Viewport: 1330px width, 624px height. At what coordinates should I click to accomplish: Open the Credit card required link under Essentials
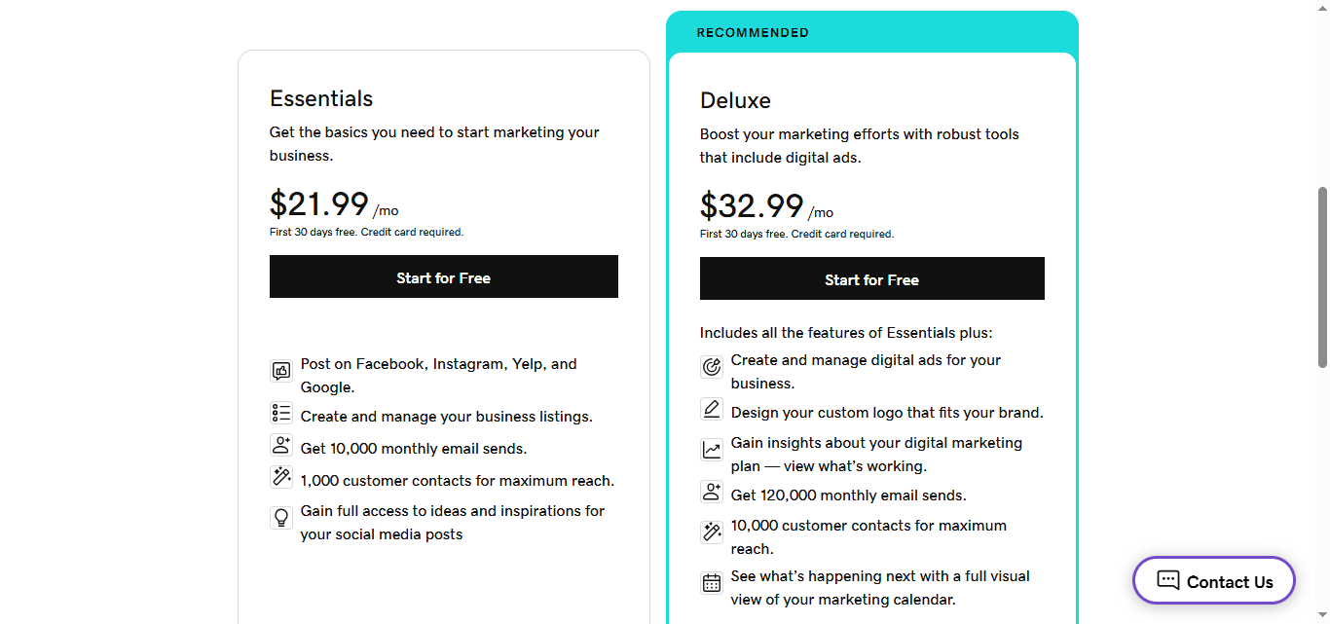(411, 232)
